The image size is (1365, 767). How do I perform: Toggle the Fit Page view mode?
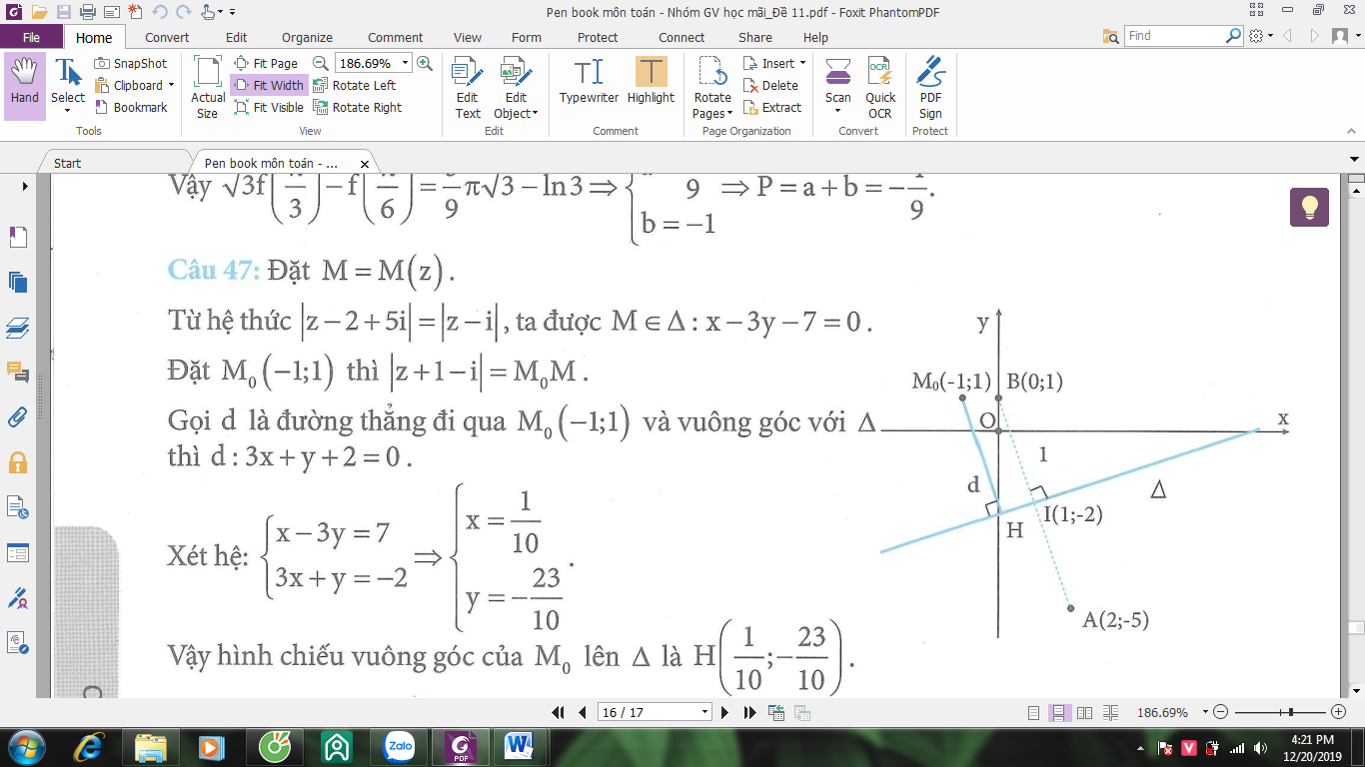266,64
